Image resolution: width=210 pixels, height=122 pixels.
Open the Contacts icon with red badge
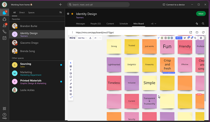[x=5, y=25]
